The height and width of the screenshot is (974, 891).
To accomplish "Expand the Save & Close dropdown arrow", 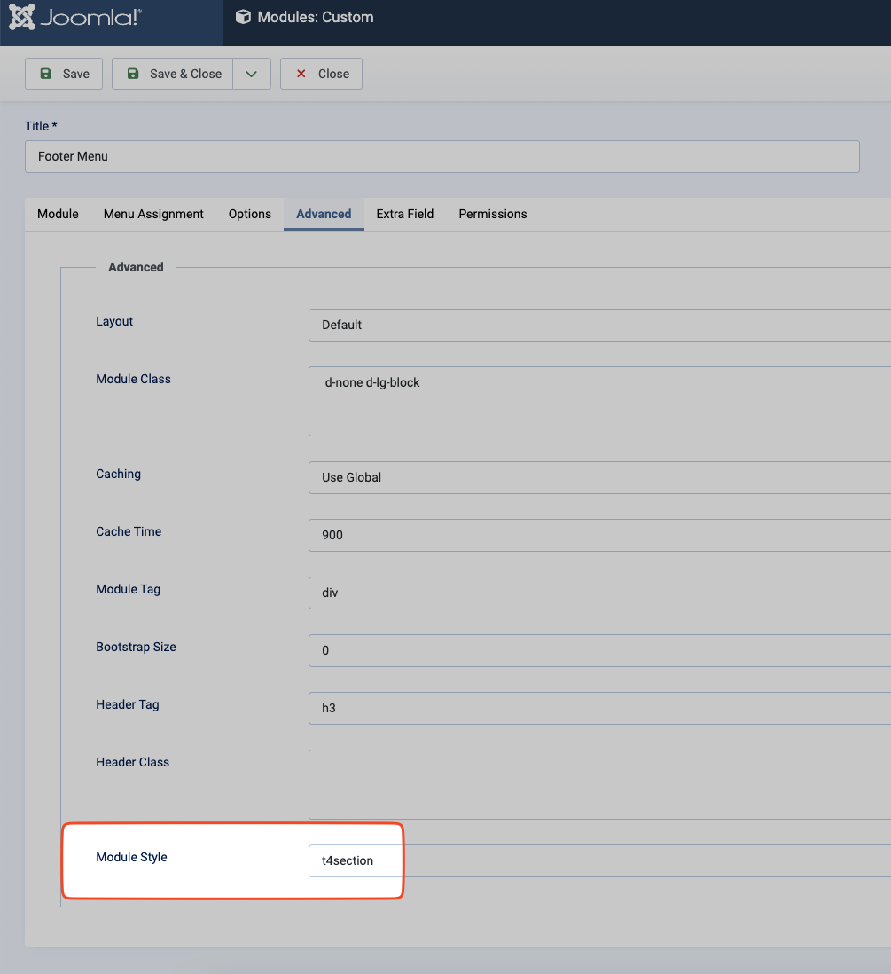I will [252, 74].
